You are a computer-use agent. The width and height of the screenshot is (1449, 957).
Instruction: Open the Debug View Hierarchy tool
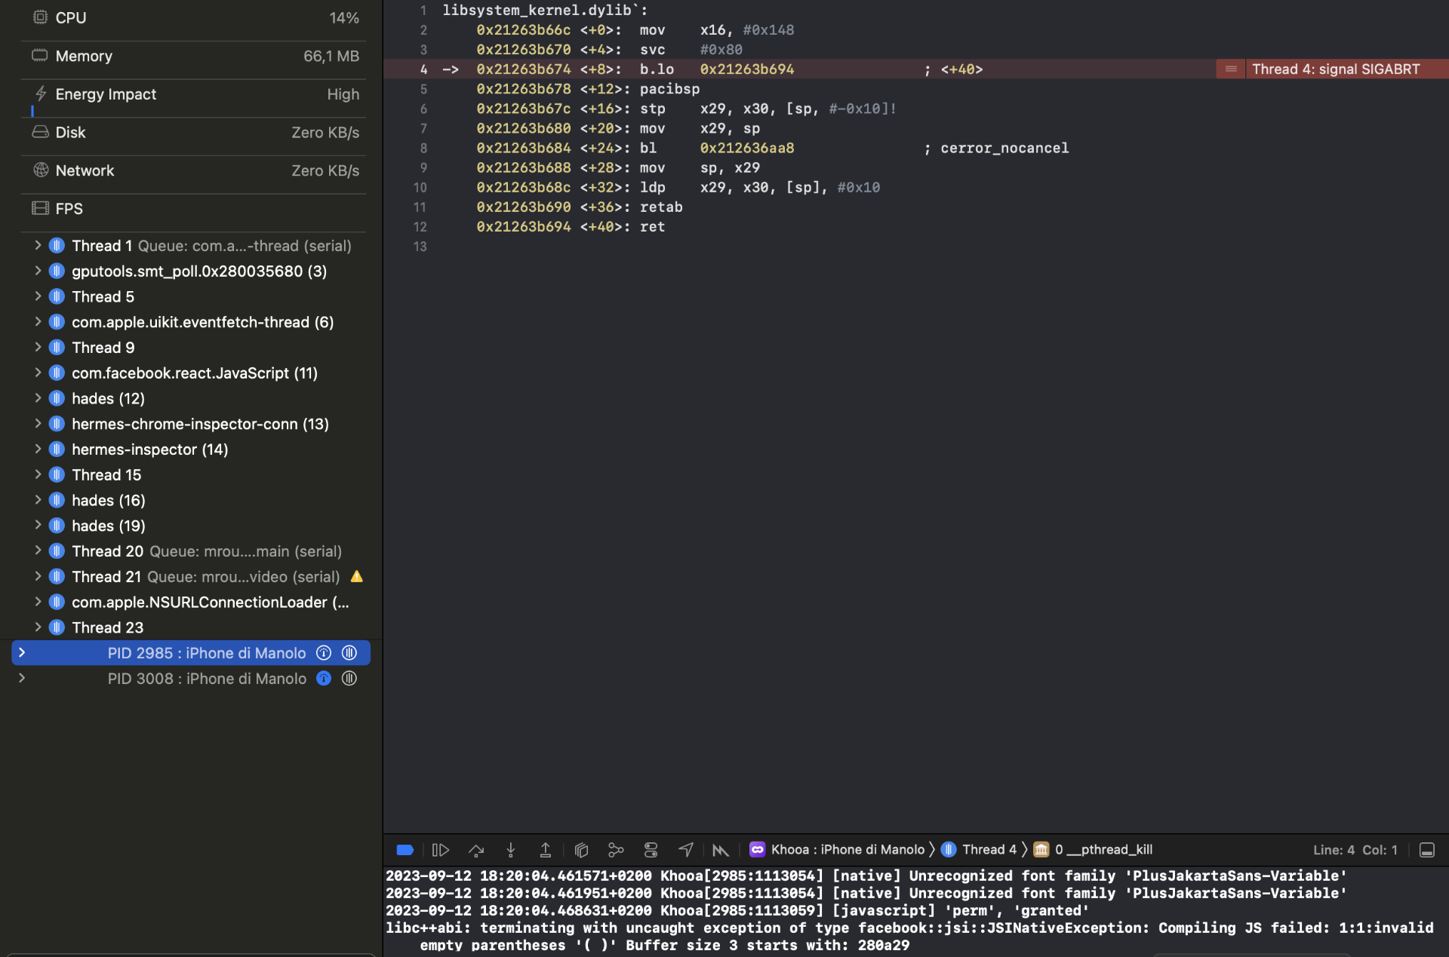[x=581, y=850]
